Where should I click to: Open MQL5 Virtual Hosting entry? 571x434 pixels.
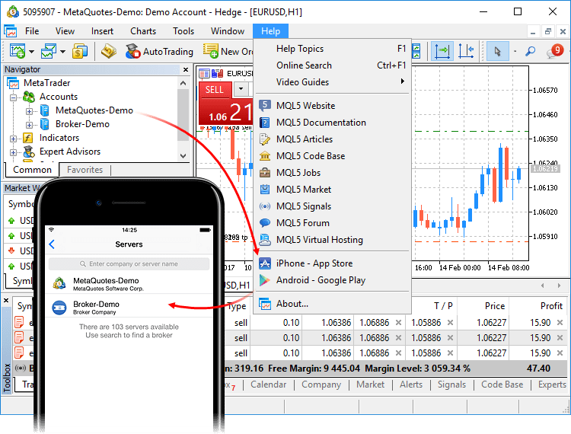click(x=333, y=240)
